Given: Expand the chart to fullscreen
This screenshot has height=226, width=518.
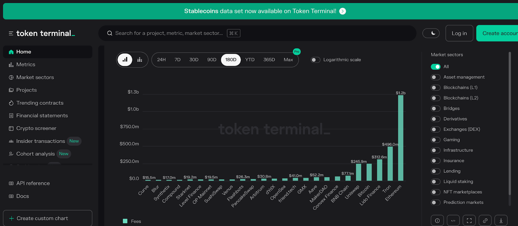Looking at the screenshot, I should coord(469,220).
